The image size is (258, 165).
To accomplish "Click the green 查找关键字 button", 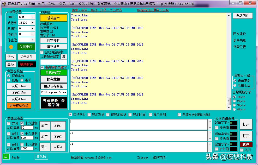I will tap(53, 72).
